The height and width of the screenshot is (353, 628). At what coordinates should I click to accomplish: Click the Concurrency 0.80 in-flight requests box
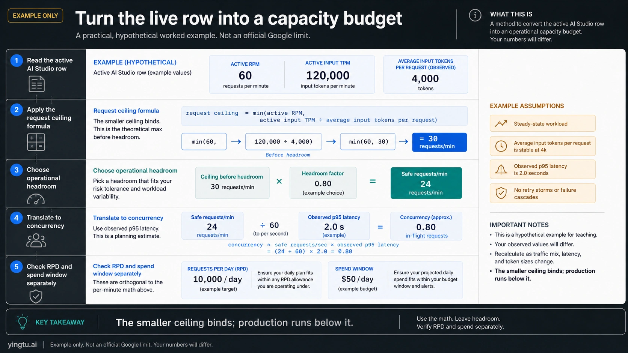pyautogui.click(x=426, y=226)
